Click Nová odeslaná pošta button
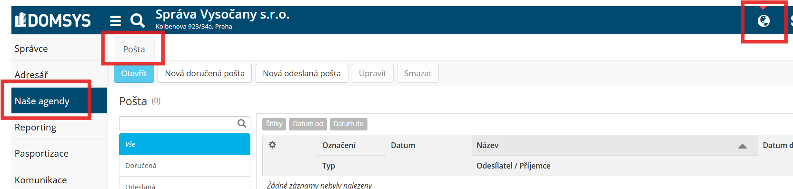 pos(302,73)
